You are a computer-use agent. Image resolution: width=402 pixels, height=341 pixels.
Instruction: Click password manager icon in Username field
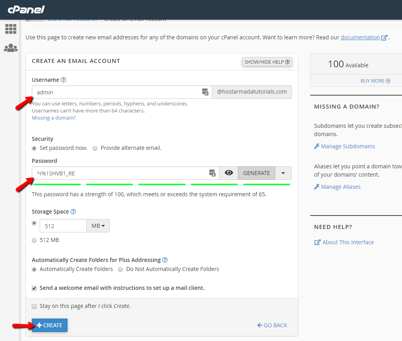coord(205,92)
